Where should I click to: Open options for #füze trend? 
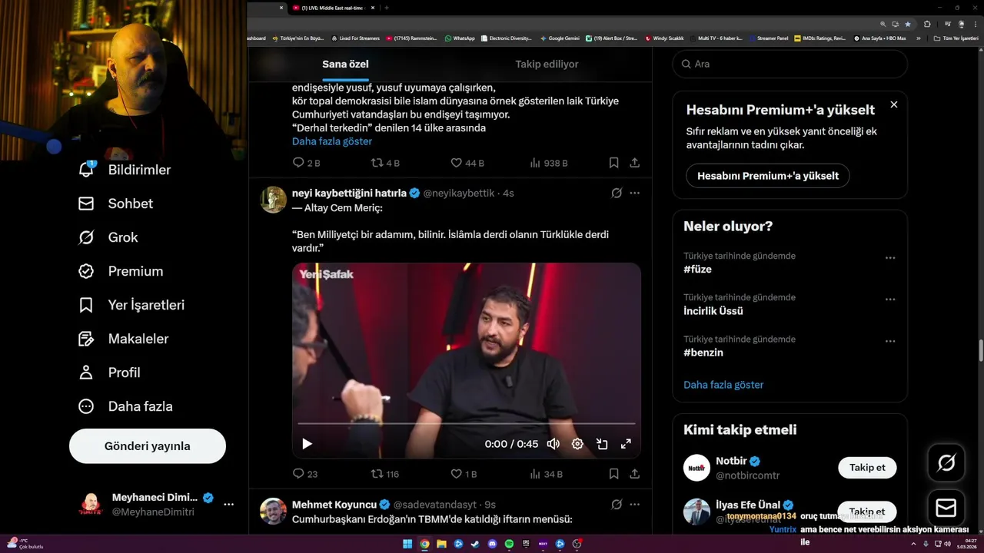[x=890, y=258]
